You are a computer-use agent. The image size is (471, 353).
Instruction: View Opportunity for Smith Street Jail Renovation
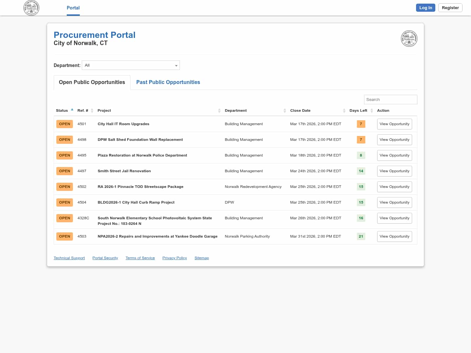(x=394, y=171)
